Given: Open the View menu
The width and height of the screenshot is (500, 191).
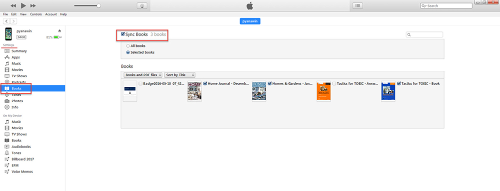Looking at the screenshot, I should (23, 14).
